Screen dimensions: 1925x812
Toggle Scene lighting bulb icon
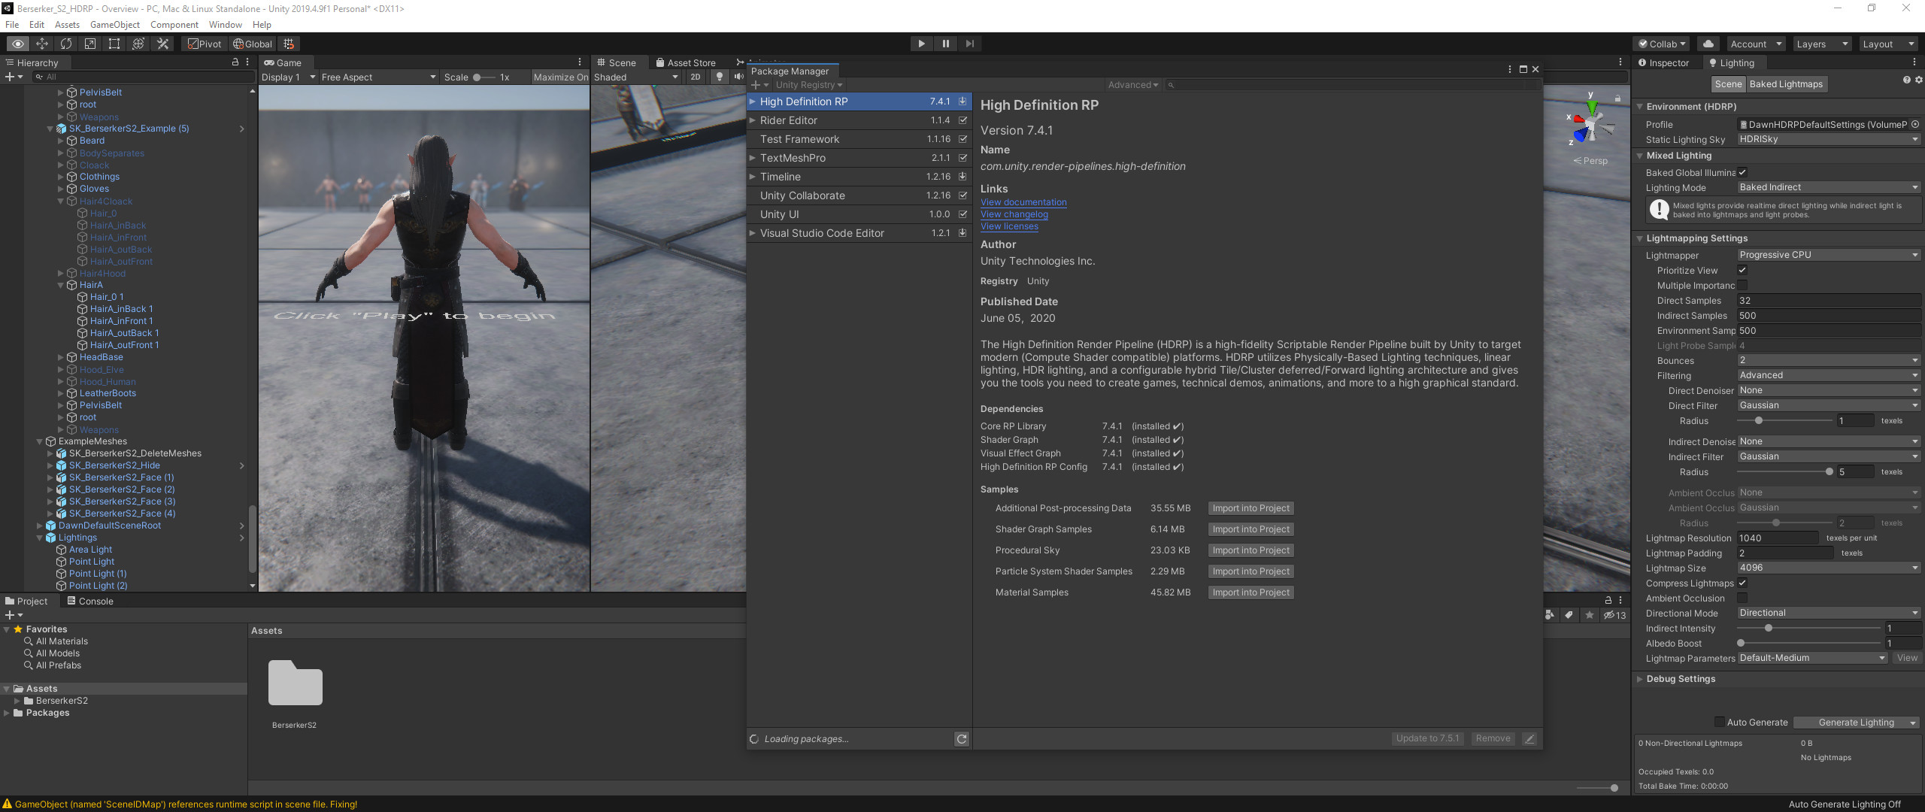(720, 77)
